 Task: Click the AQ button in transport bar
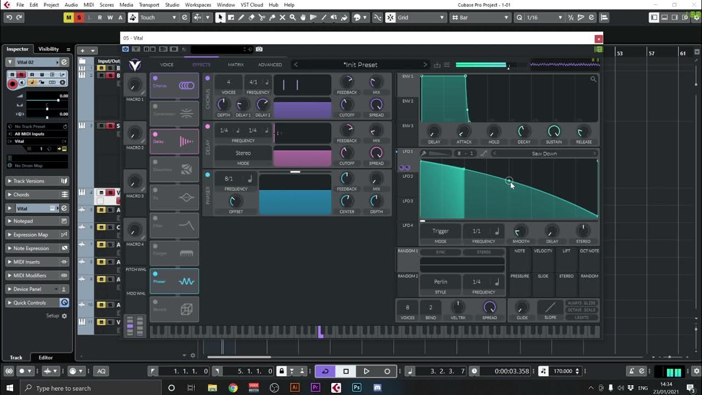pos(101,371)
